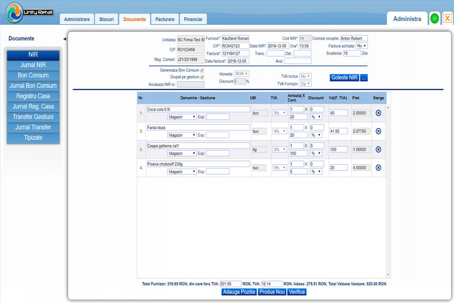Open Transfer Gestiuni sidebar item
The image size is (454, 303).
(33, 117)
